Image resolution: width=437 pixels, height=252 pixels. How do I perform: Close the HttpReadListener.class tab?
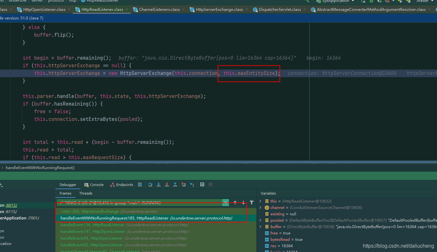click(x=127, y=10)
